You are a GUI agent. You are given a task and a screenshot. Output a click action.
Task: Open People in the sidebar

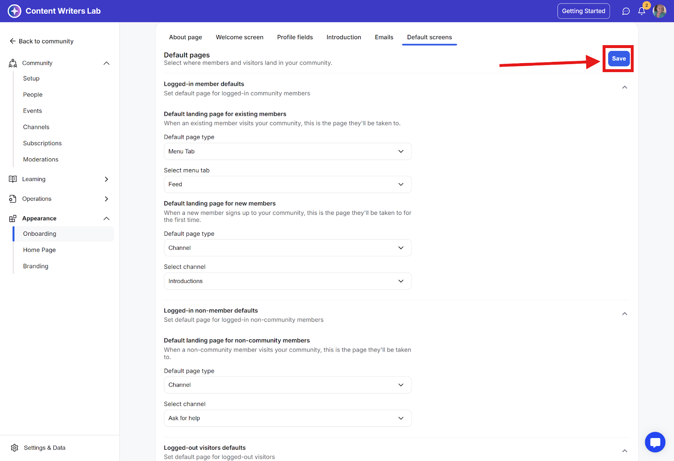33,95
